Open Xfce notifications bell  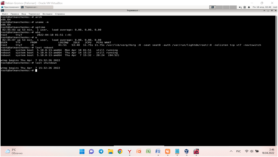click(x=249, y=7)
